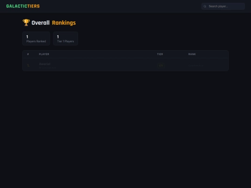The image size is (251, 188).
Task: Click the search magnifier icon
Action: [x=205, y=6]
